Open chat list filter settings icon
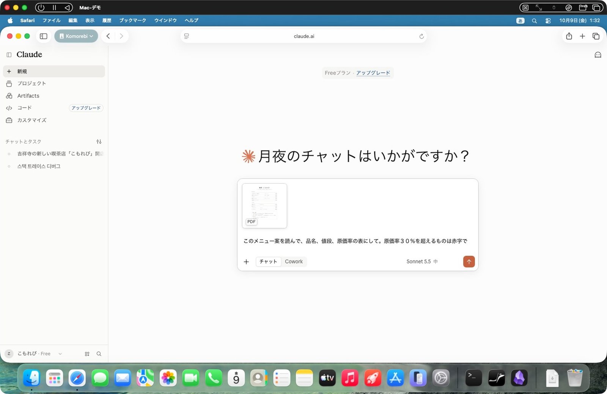Viewport: 607px width, 394px height. point(99,142)
